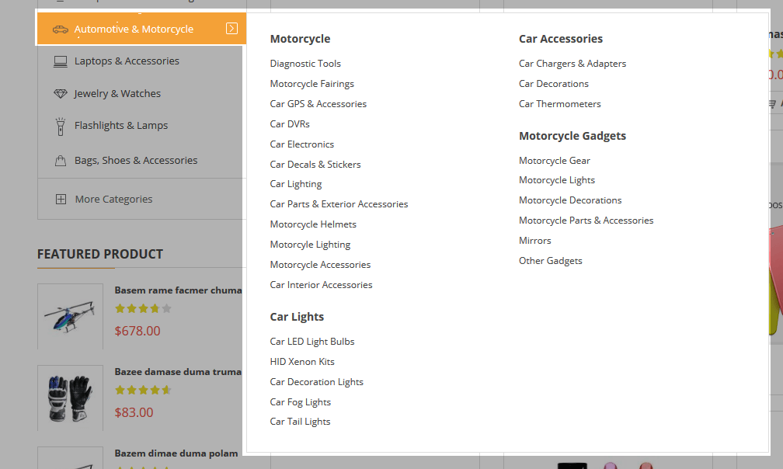Viewport: 783px width, 469px height.
Task: Click the plus icon beside More Categories
Action: (61, 199)
